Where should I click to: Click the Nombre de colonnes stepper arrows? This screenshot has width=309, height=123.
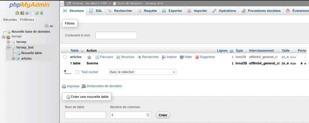click(x=148, y=115)
